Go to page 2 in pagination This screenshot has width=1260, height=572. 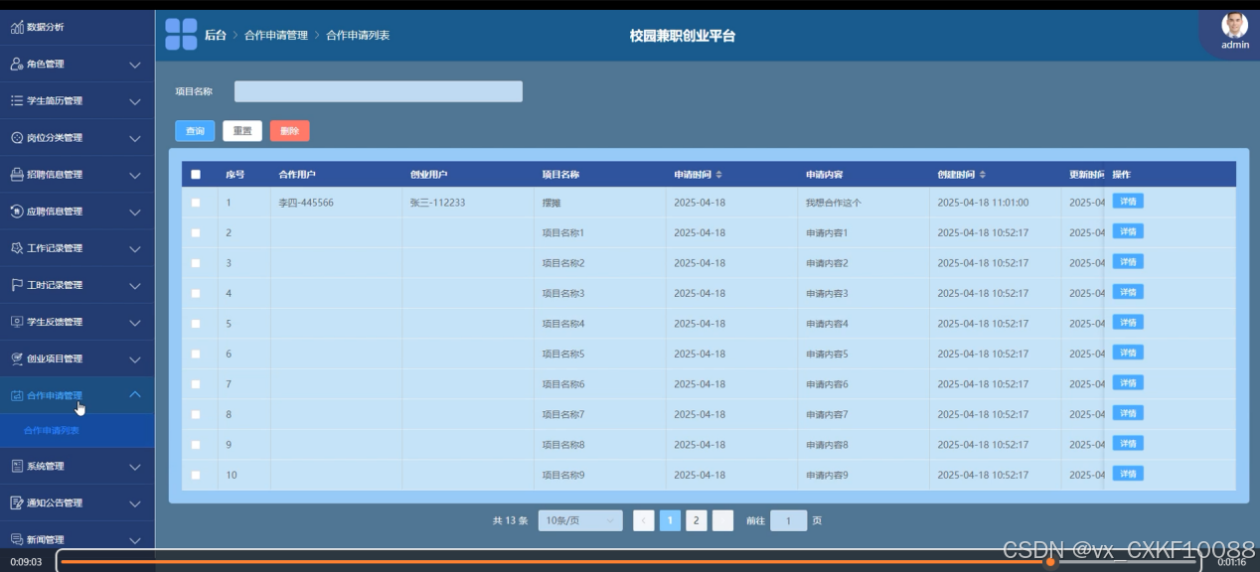pos(697,520)
